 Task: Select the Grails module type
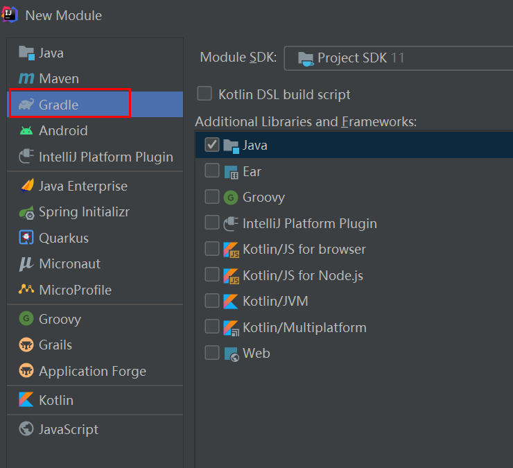(x=95, y=345)
